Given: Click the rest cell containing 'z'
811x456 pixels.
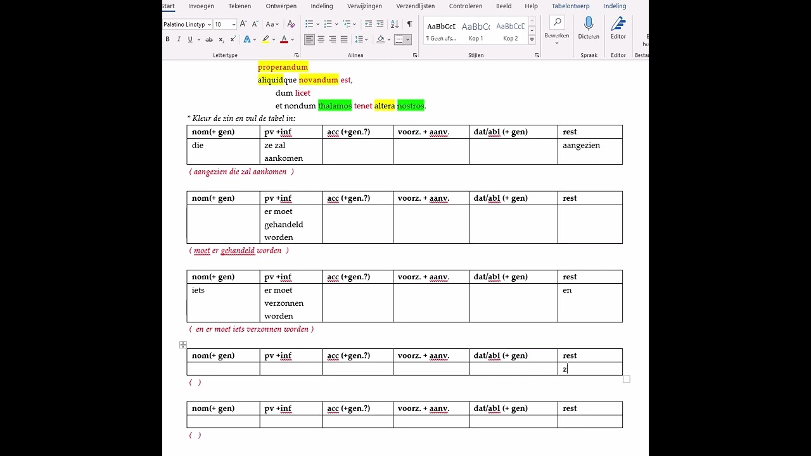Looking at the screenshot, I should pyautogui.click(x=590, y=369).
